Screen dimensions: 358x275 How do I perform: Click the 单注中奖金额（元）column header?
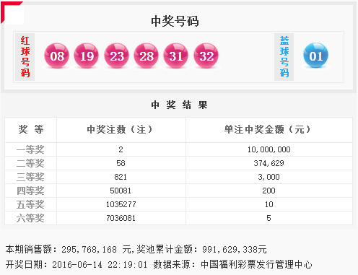coord(267,130)
